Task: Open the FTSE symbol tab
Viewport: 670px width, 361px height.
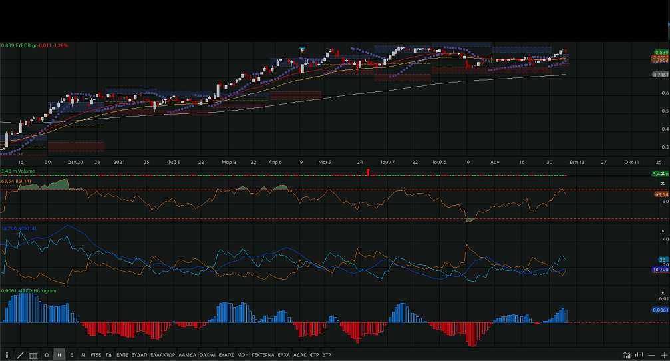Action: pos(96,355)
